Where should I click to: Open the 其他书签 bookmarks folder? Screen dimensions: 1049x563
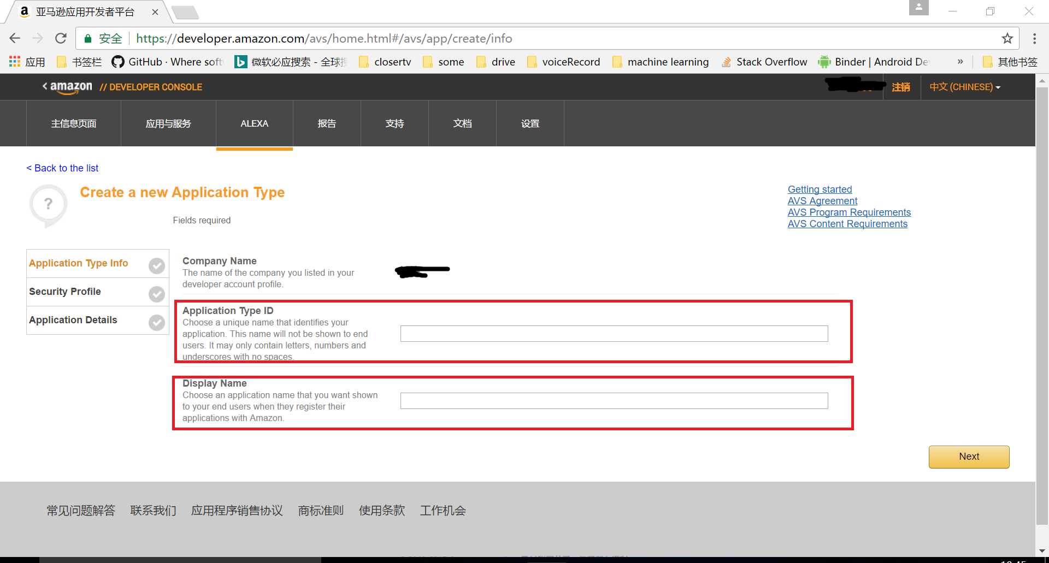[x=1010, y=62]
